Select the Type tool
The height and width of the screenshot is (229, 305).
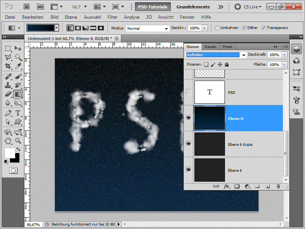click(x=18, y=113)
